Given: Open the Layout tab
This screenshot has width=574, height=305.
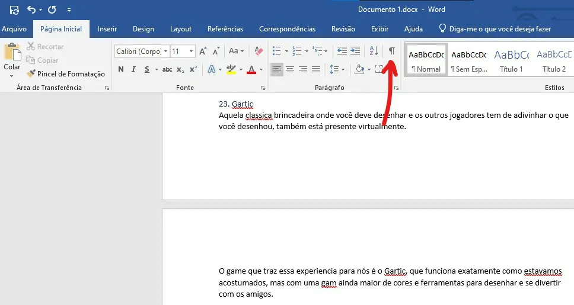Looking at the screenshot, I should 181,29.
